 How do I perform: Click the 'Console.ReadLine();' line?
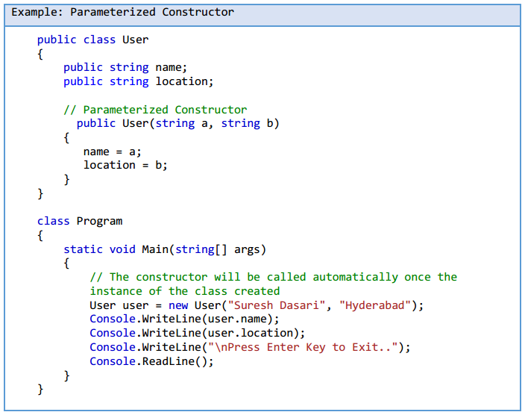tap(151, 361)
